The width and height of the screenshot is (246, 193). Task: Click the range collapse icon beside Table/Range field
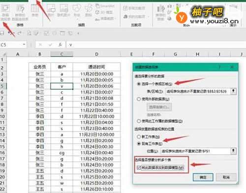(234, 91)
